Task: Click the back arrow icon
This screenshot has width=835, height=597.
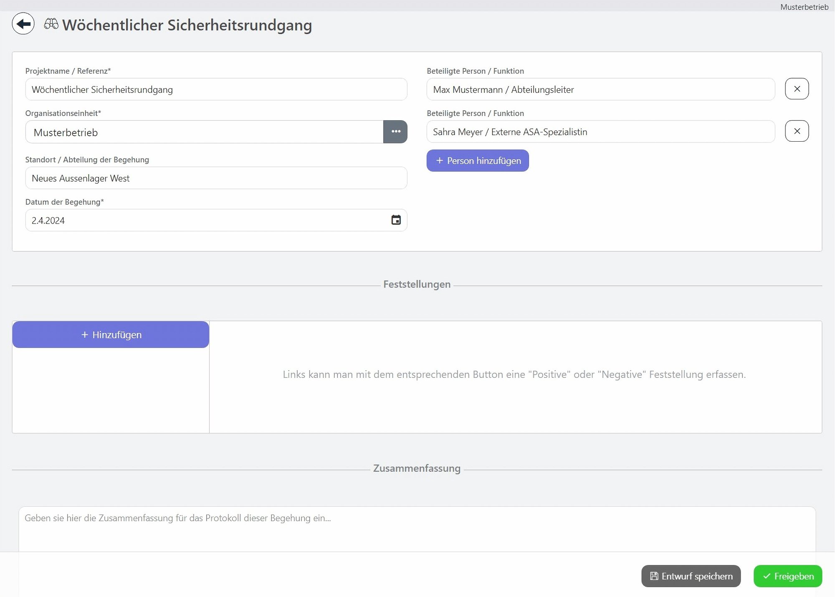Action: pyautogui.click(x=23, y=24)
